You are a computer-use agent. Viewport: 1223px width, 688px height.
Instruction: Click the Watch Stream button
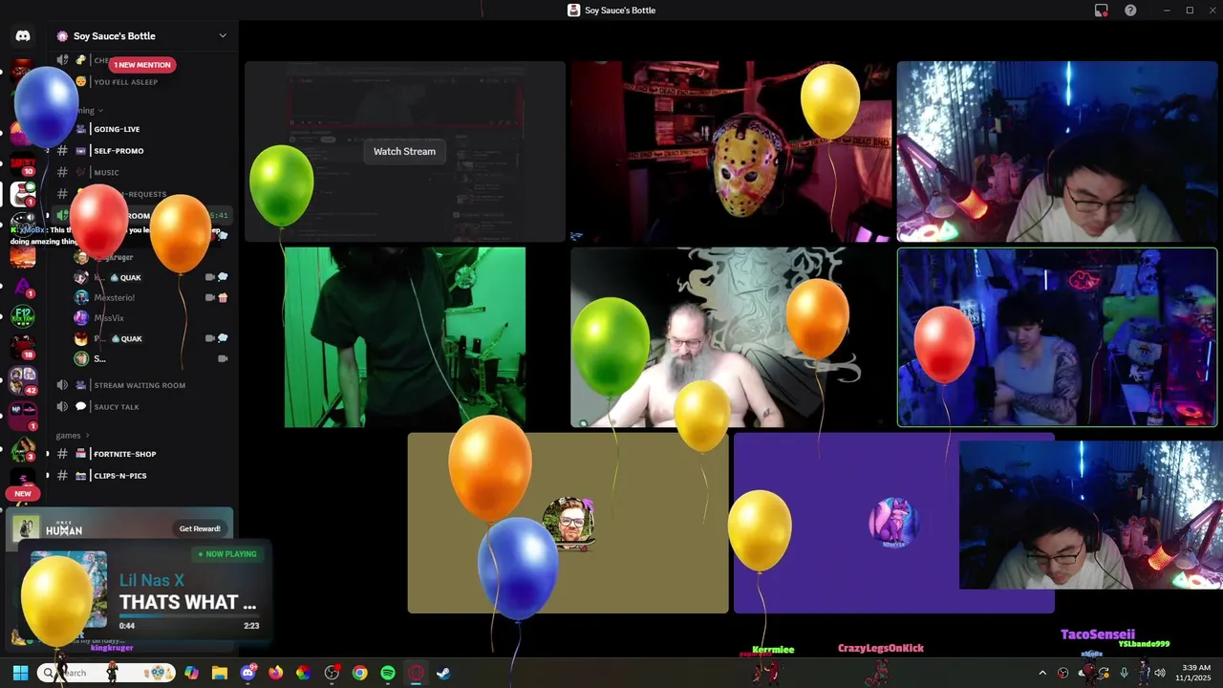coord(404,151)
